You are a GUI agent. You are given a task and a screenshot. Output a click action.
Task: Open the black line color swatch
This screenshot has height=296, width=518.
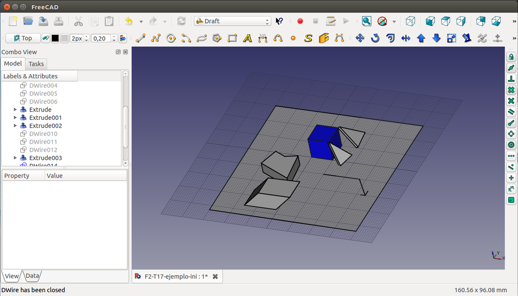pyautogui.click(x=55, y=38)
